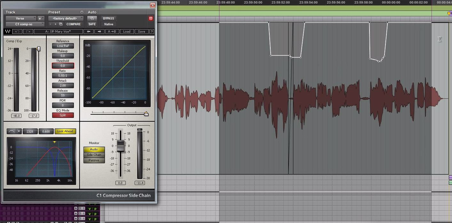Redo the plugin change
This screenshot has width=452, height=223.
click(x=28, y=32)
